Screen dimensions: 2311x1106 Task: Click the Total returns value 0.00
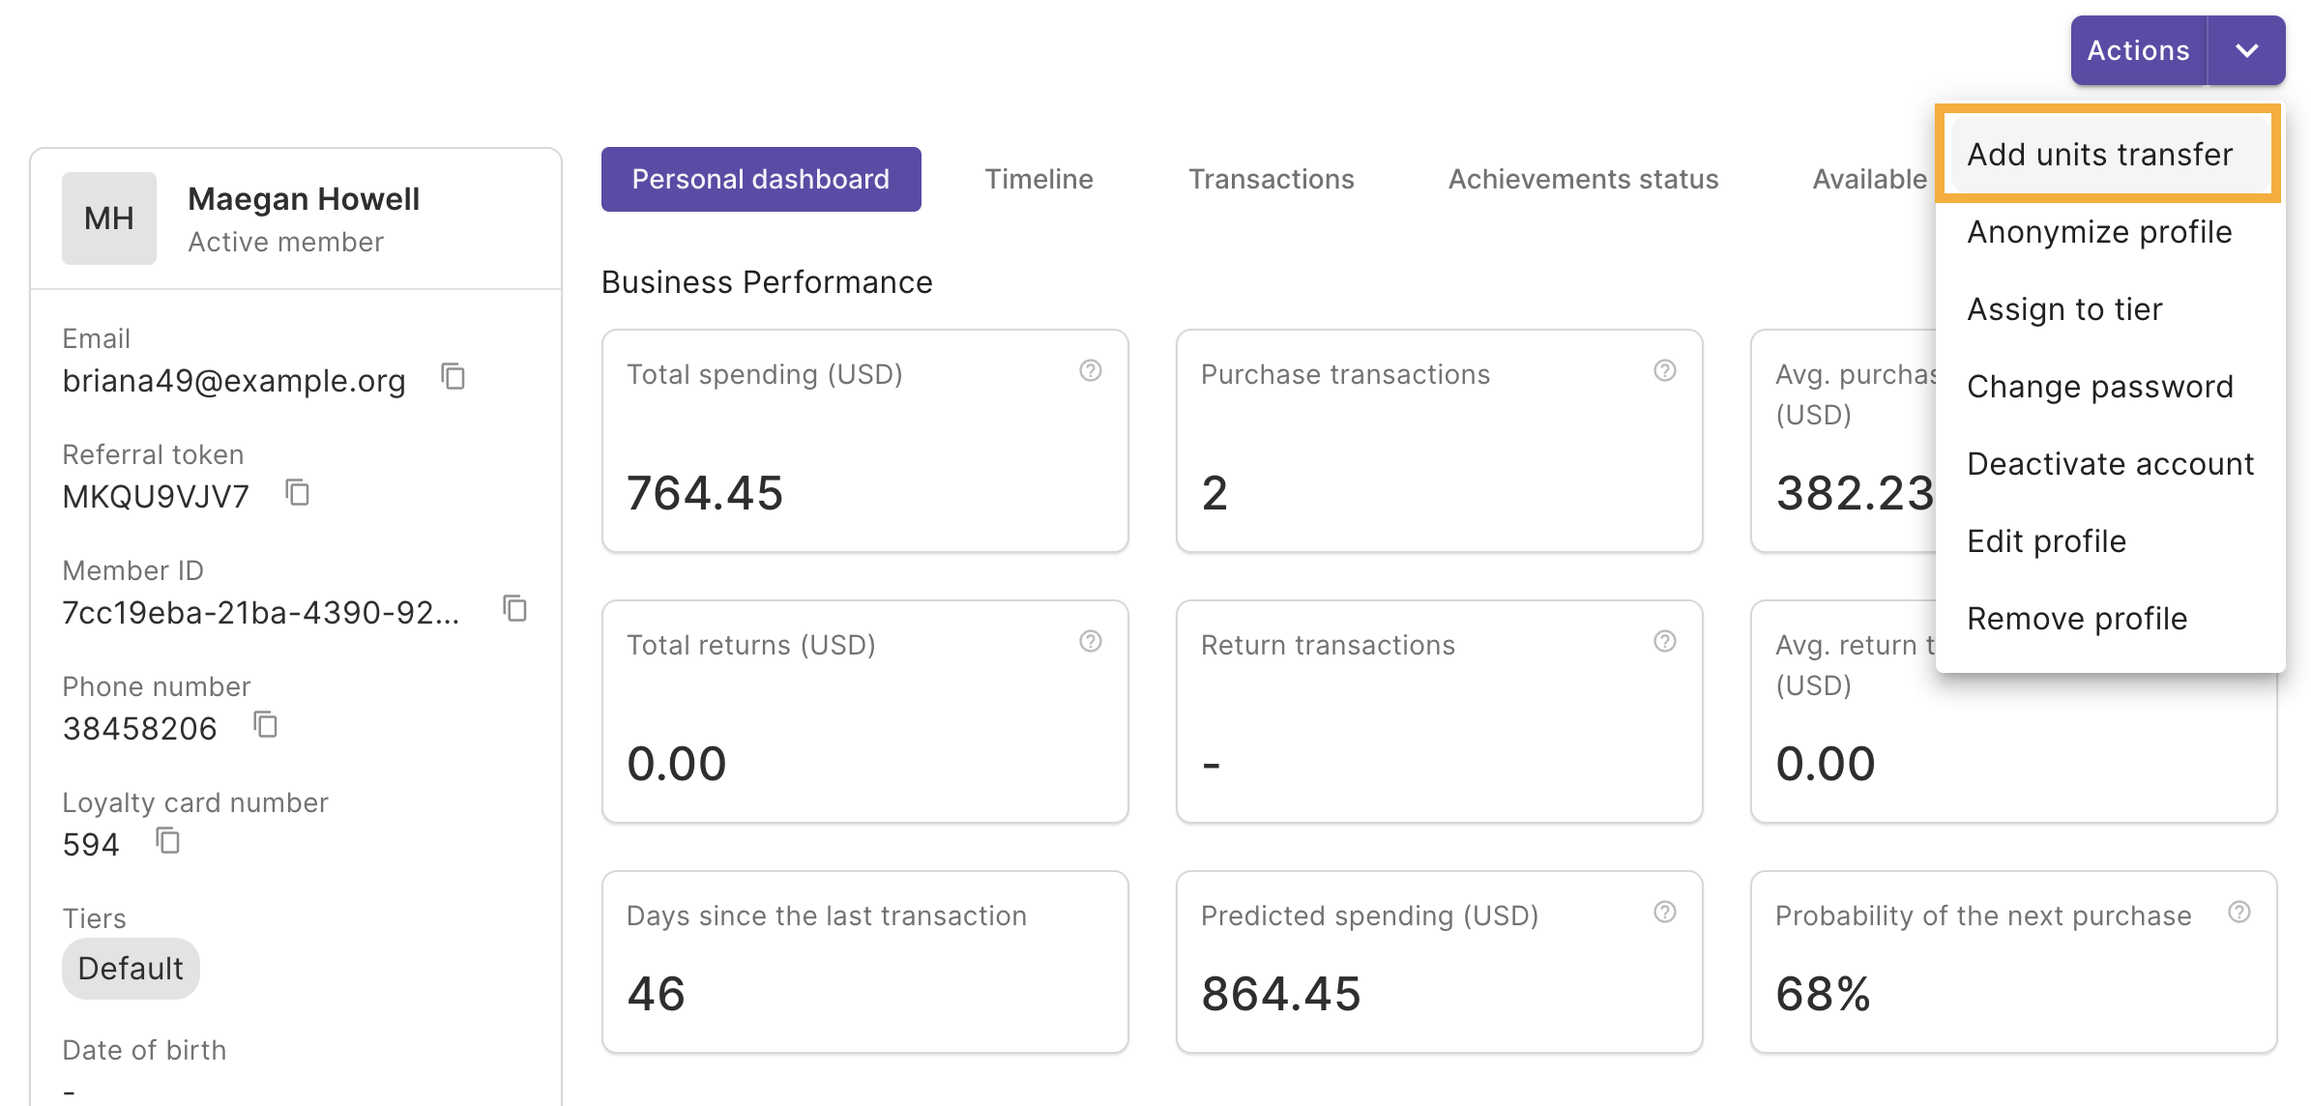point(676,764)
